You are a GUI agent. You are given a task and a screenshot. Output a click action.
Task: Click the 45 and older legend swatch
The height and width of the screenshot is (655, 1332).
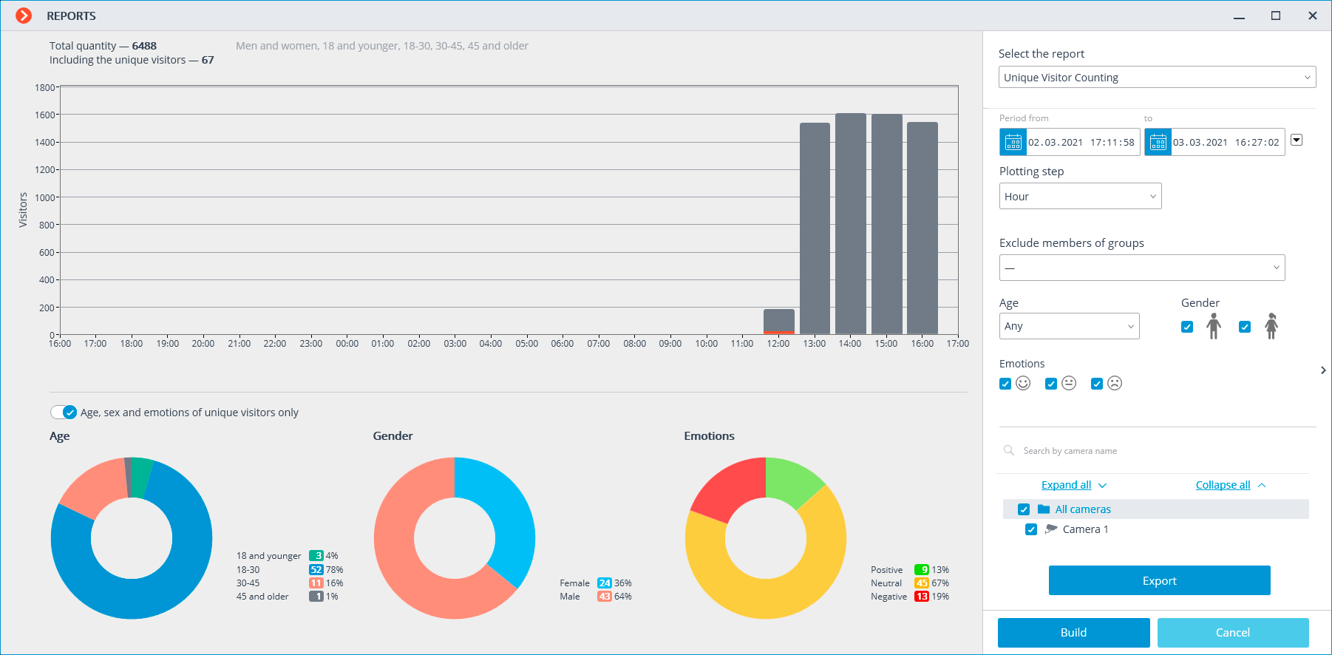pyautogui.click(x=316, y=596)
